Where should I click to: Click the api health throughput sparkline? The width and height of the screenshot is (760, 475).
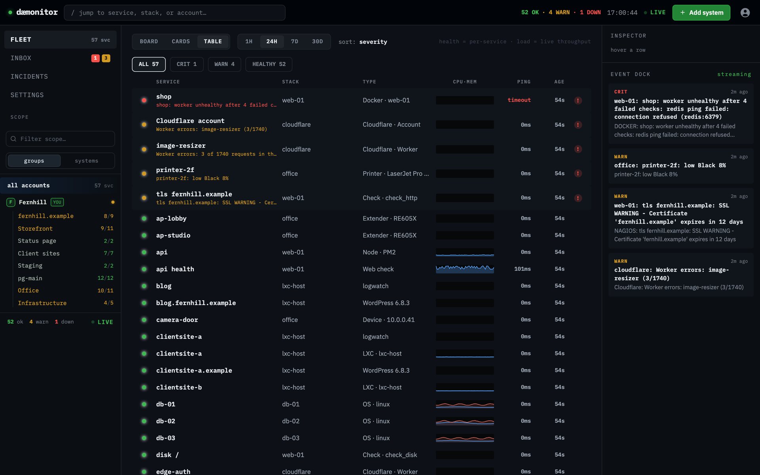pos(465,269)
